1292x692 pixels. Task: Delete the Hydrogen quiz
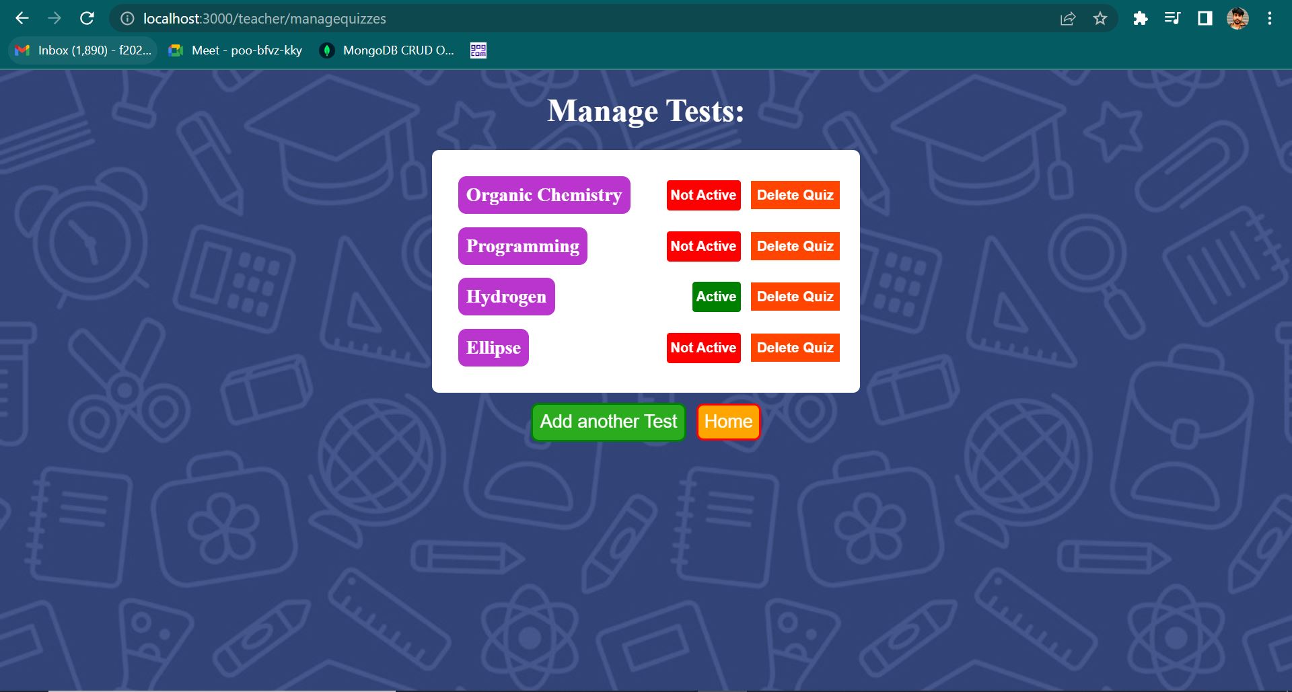pos(795,297)
